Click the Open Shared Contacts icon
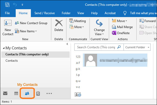Screen dimensions: 157x105 142,33
